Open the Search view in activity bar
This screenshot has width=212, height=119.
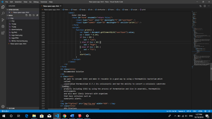[x=3, y=13]
